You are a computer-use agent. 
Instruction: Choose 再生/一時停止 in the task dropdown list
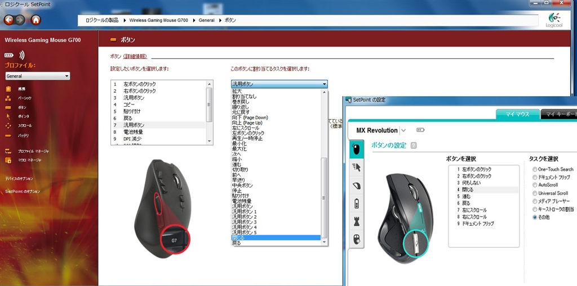point(276,138)
